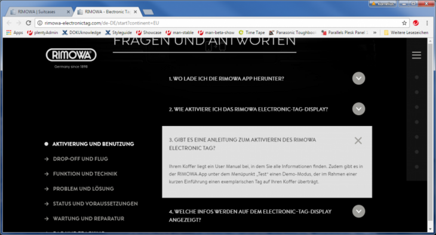436x235 pixels.
Task: Select Aktivierung und Benutzung category
Action: tap(93, 144)
